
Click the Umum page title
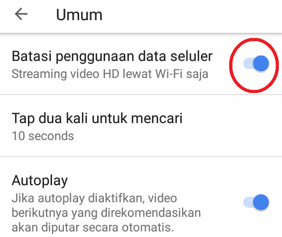coord(79,15)
